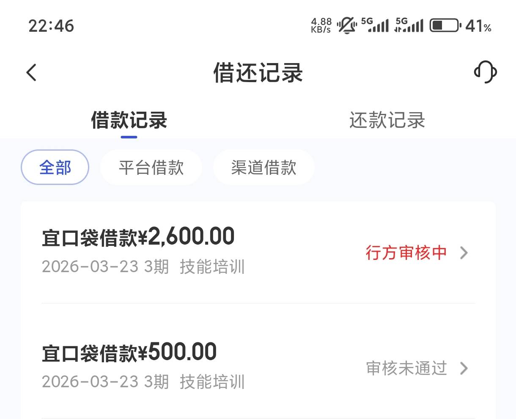Expand the ¥500.00 loan chevron

(x=464, y=368)
